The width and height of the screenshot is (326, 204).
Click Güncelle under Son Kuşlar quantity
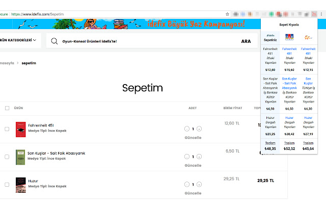pos(193,165)
